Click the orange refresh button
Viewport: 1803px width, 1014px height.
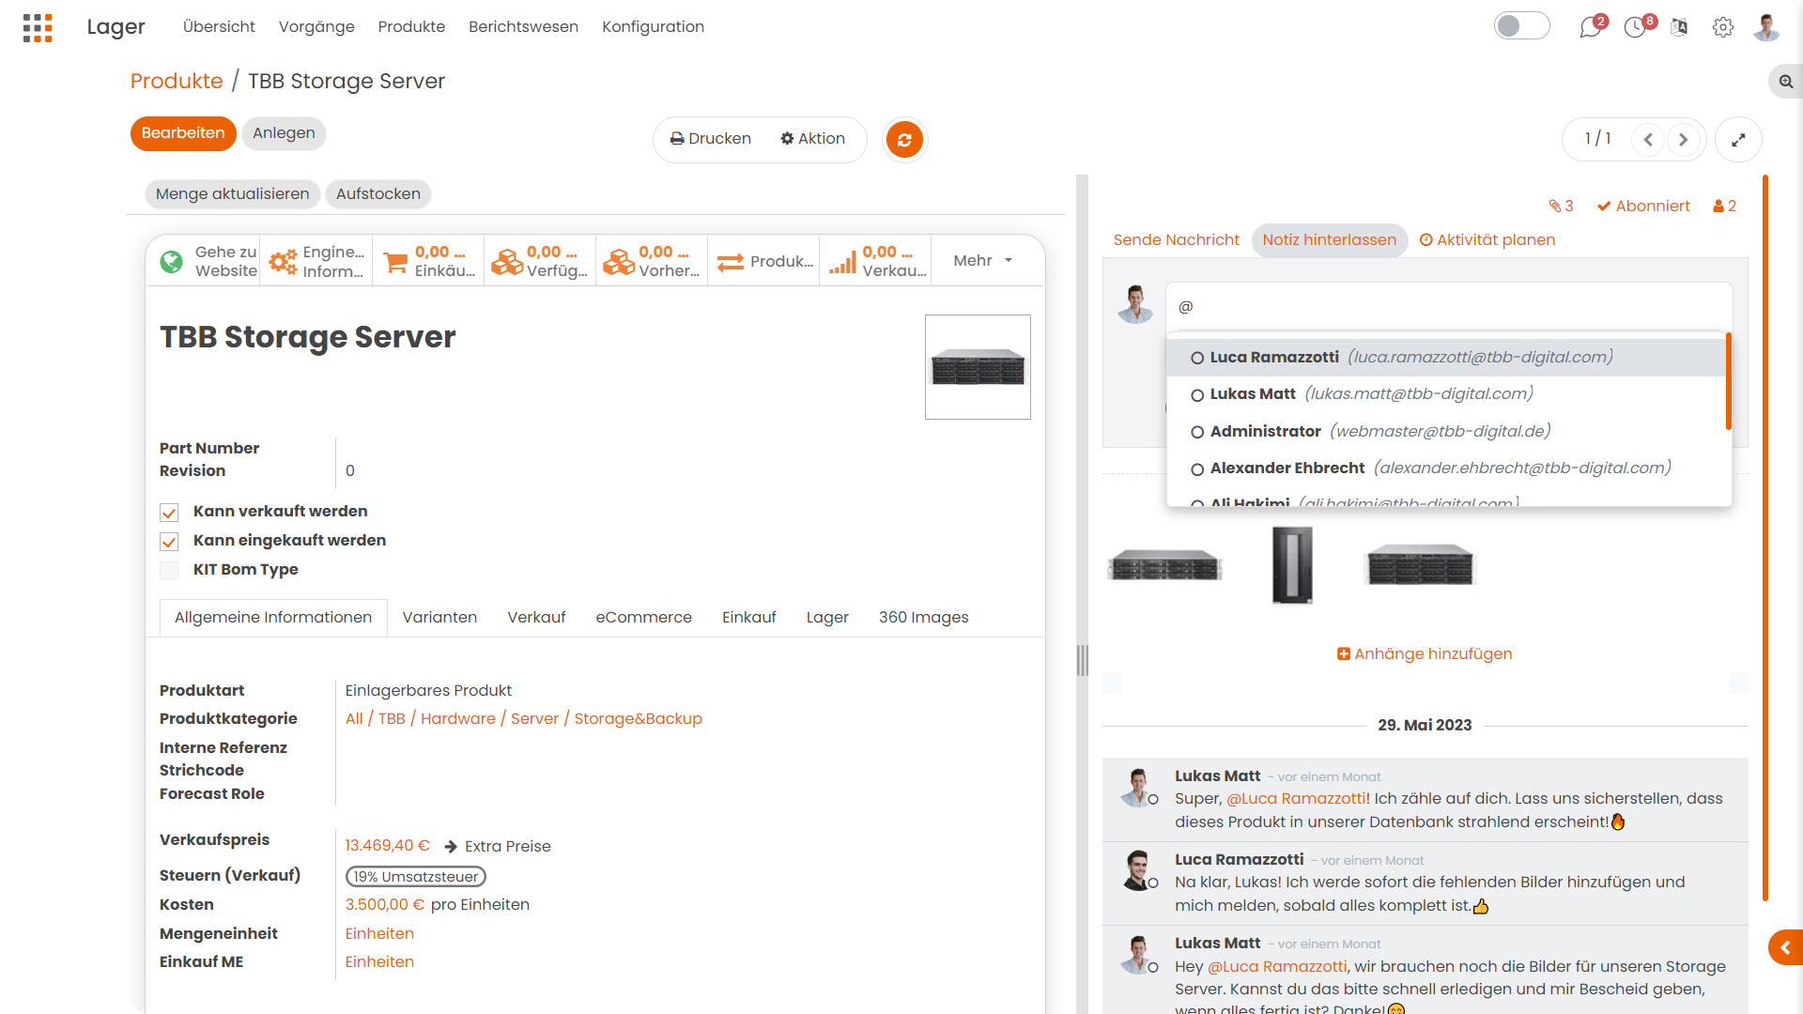904,140
